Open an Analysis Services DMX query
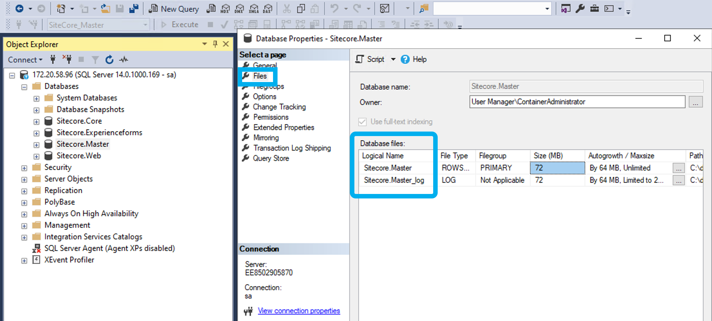 point(239,9)
